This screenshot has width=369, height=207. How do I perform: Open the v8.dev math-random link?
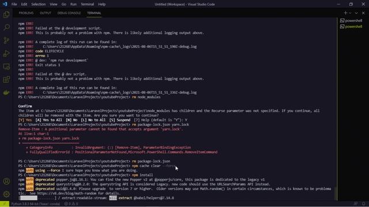67,193
